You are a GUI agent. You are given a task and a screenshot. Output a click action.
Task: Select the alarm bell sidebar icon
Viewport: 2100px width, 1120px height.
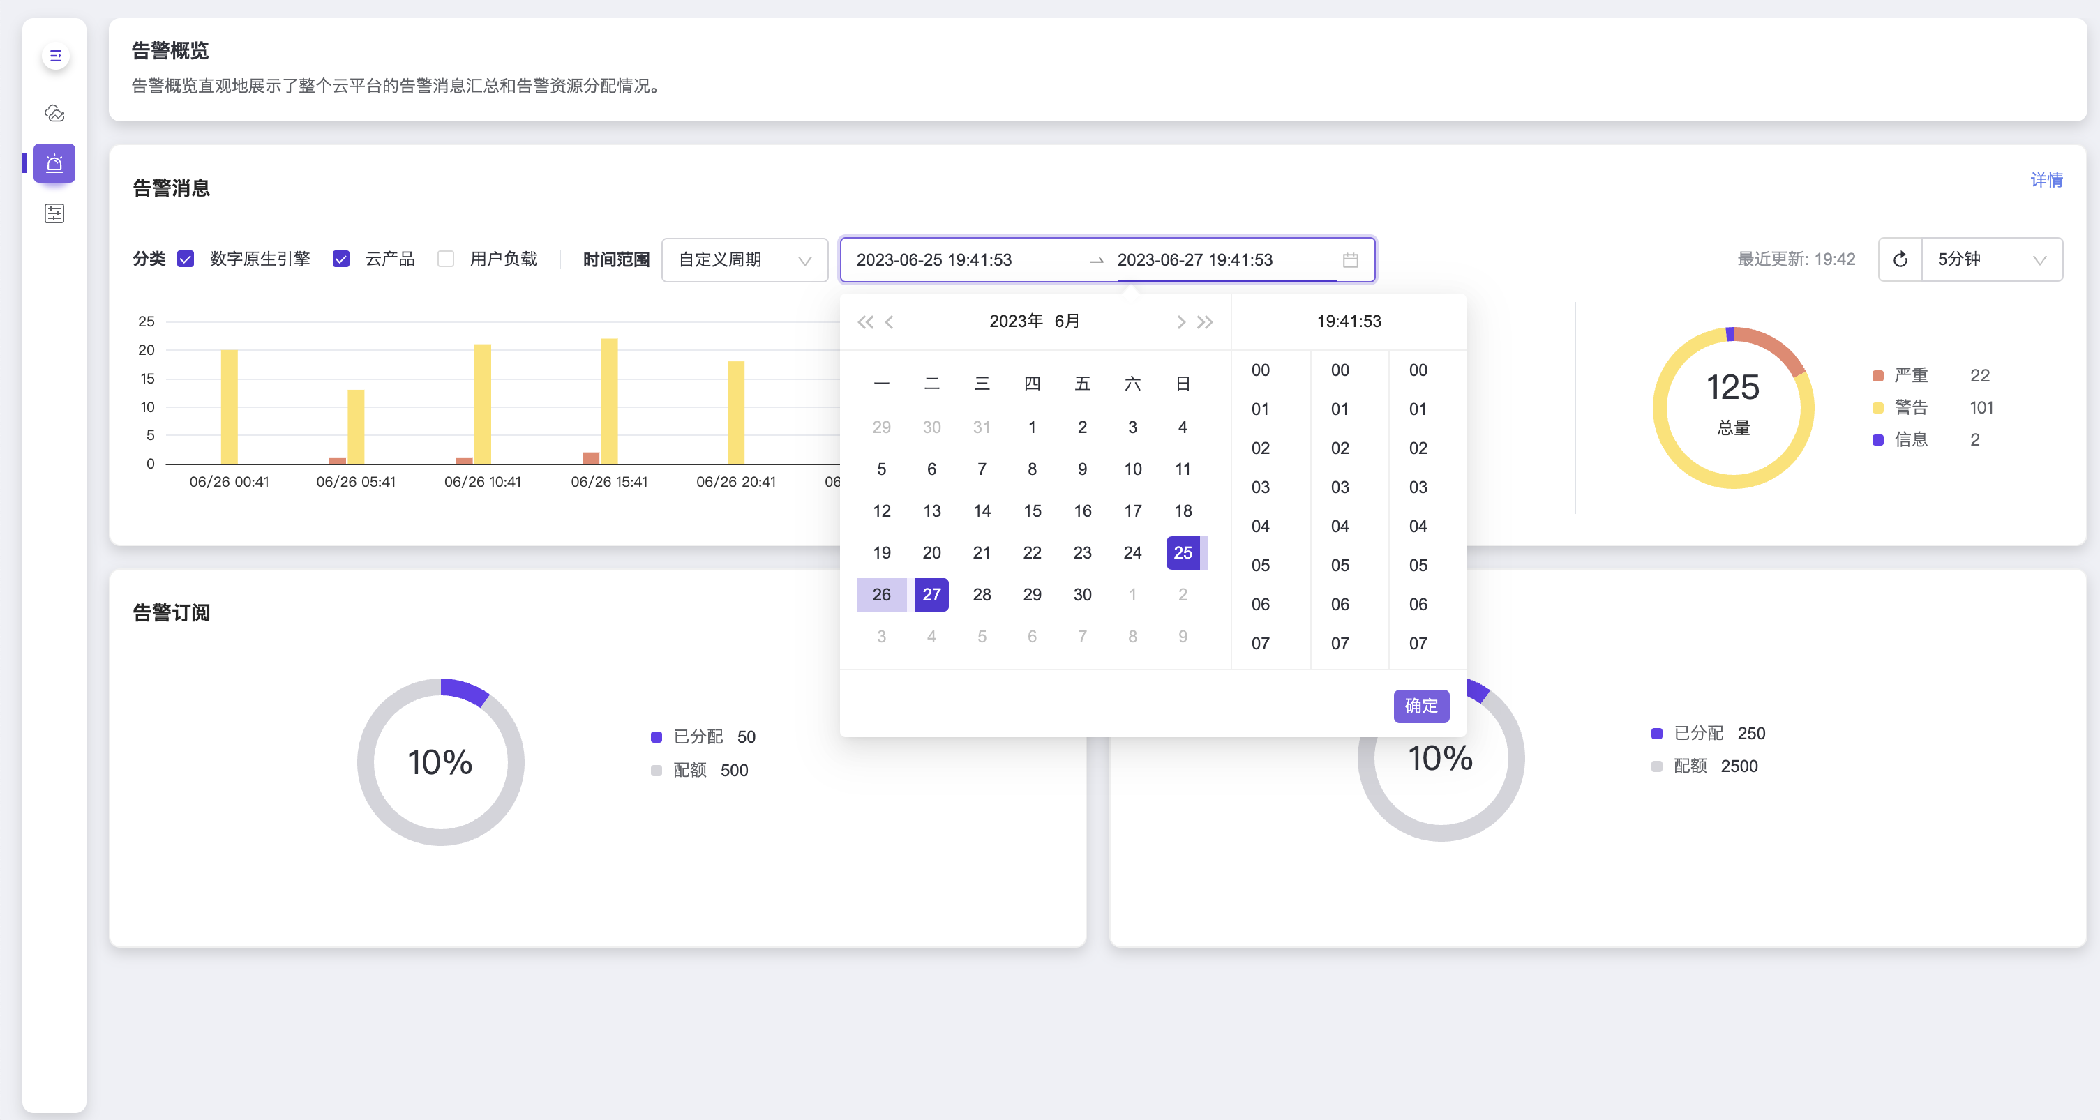coord(54,163)
